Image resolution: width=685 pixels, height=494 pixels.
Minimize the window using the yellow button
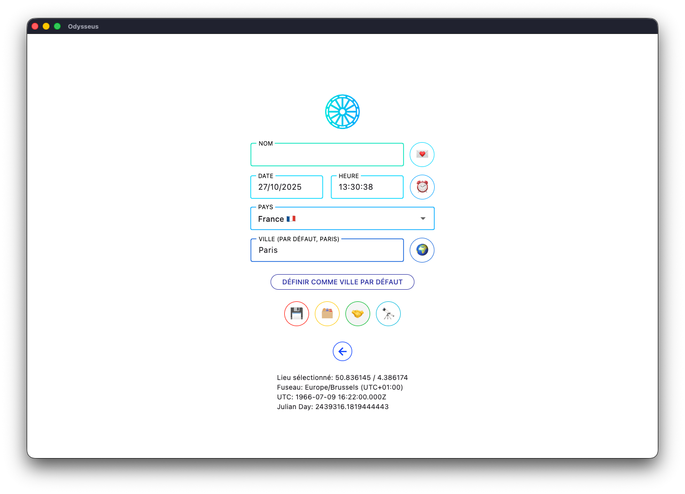pyautogui.click(x=46, y=26)
